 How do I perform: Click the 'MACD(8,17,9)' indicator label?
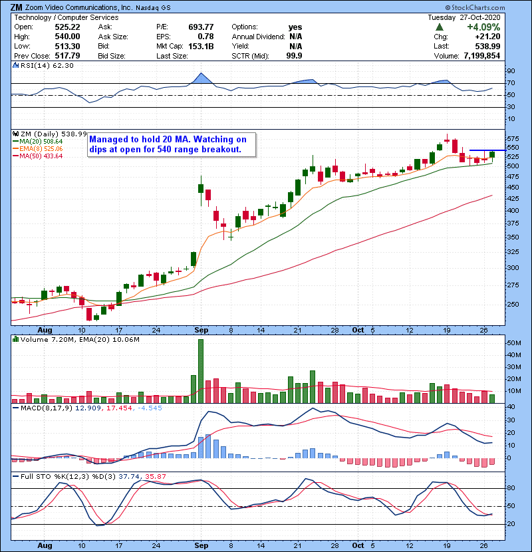point(47,408)
